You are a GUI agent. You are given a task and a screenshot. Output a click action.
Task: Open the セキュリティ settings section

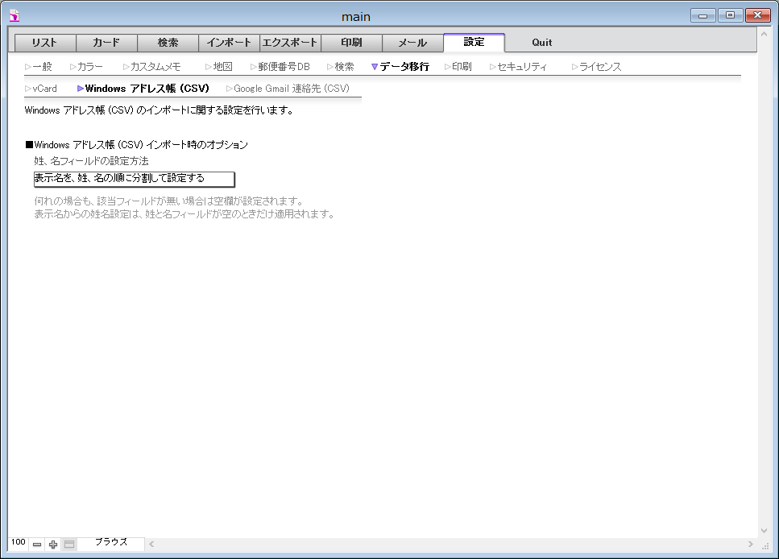pos(521,67)
